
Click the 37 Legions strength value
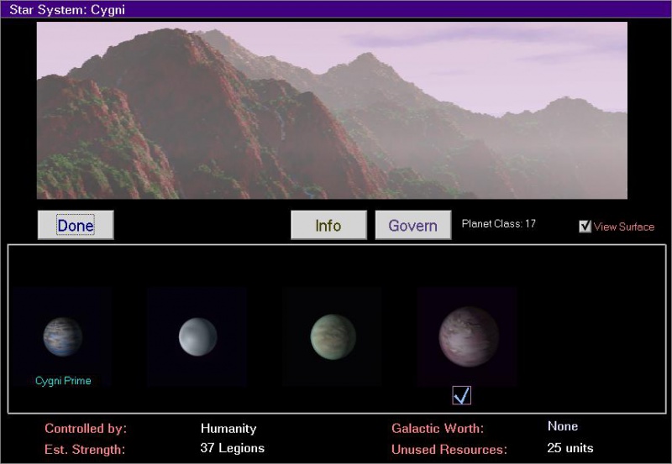pos(233,448)
